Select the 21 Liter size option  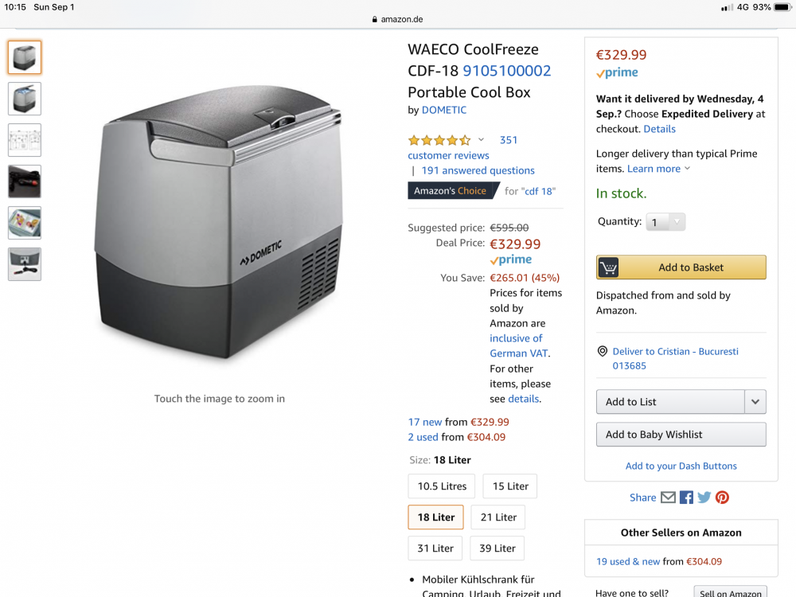tap(498, 517)
